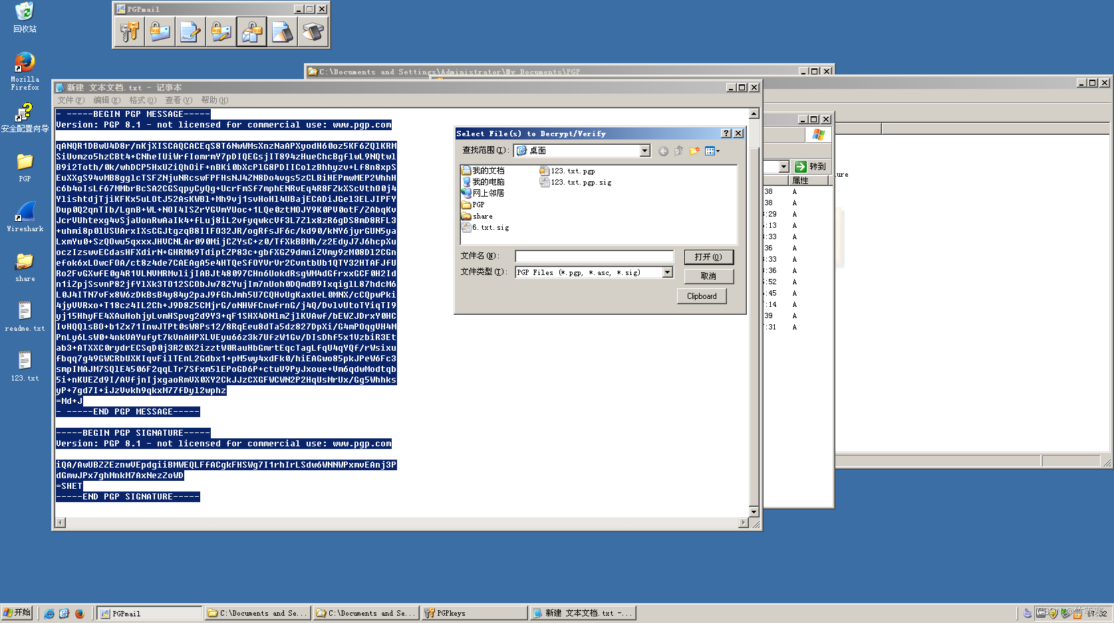Click the Sign icon in PGPmail
This screenshot has height=623, width=1114.
coord(191,32)
